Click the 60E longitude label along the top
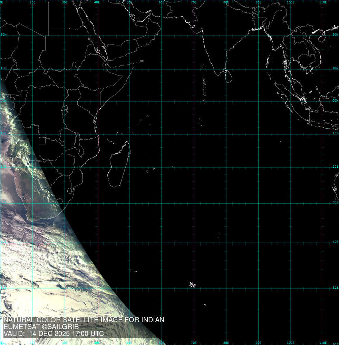339x345 pixels. [x=161, y=2]
